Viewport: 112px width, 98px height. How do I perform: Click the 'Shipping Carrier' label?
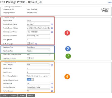9,9
